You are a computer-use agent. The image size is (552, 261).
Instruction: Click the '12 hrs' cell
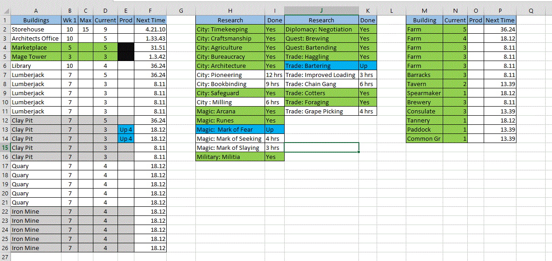[x=275, y=75]
